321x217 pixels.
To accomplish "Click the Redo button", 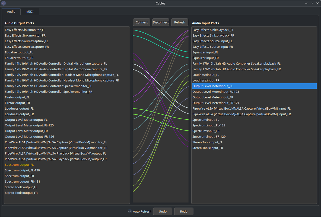I will click(184, 212).
